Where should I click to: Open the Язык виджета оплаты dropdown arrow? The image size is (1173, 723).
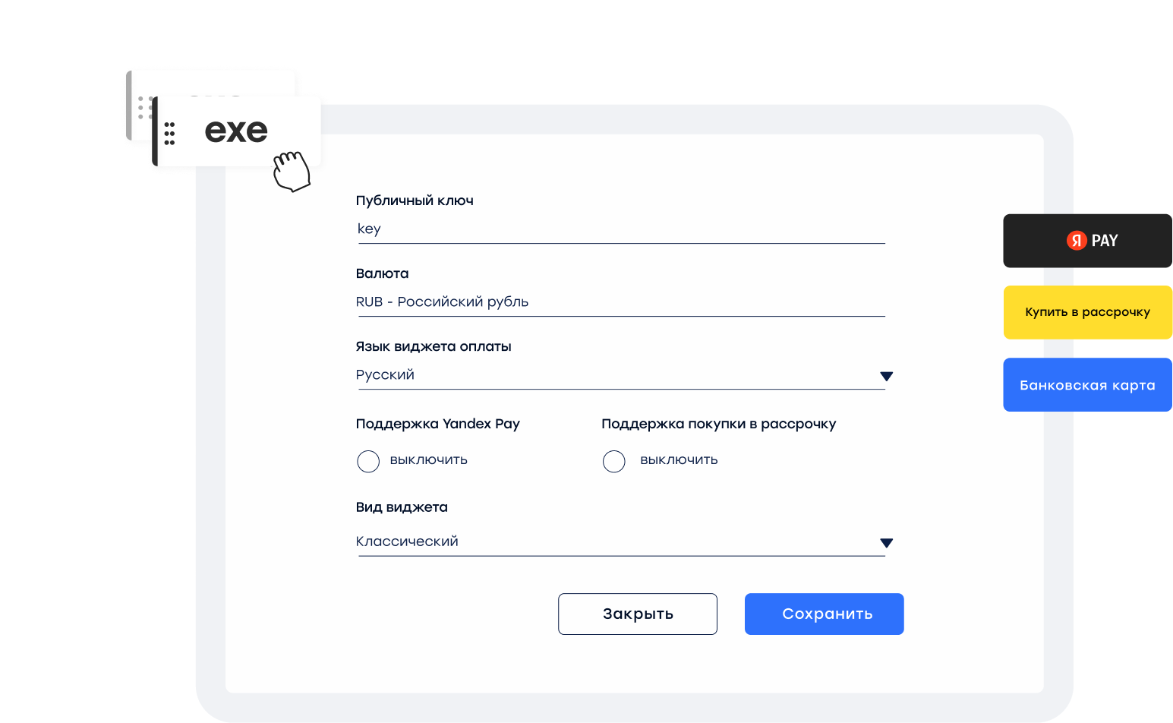[886, 376]
